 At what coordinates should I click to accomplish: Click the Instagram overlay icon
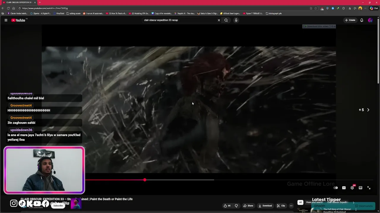coord(14,203)
